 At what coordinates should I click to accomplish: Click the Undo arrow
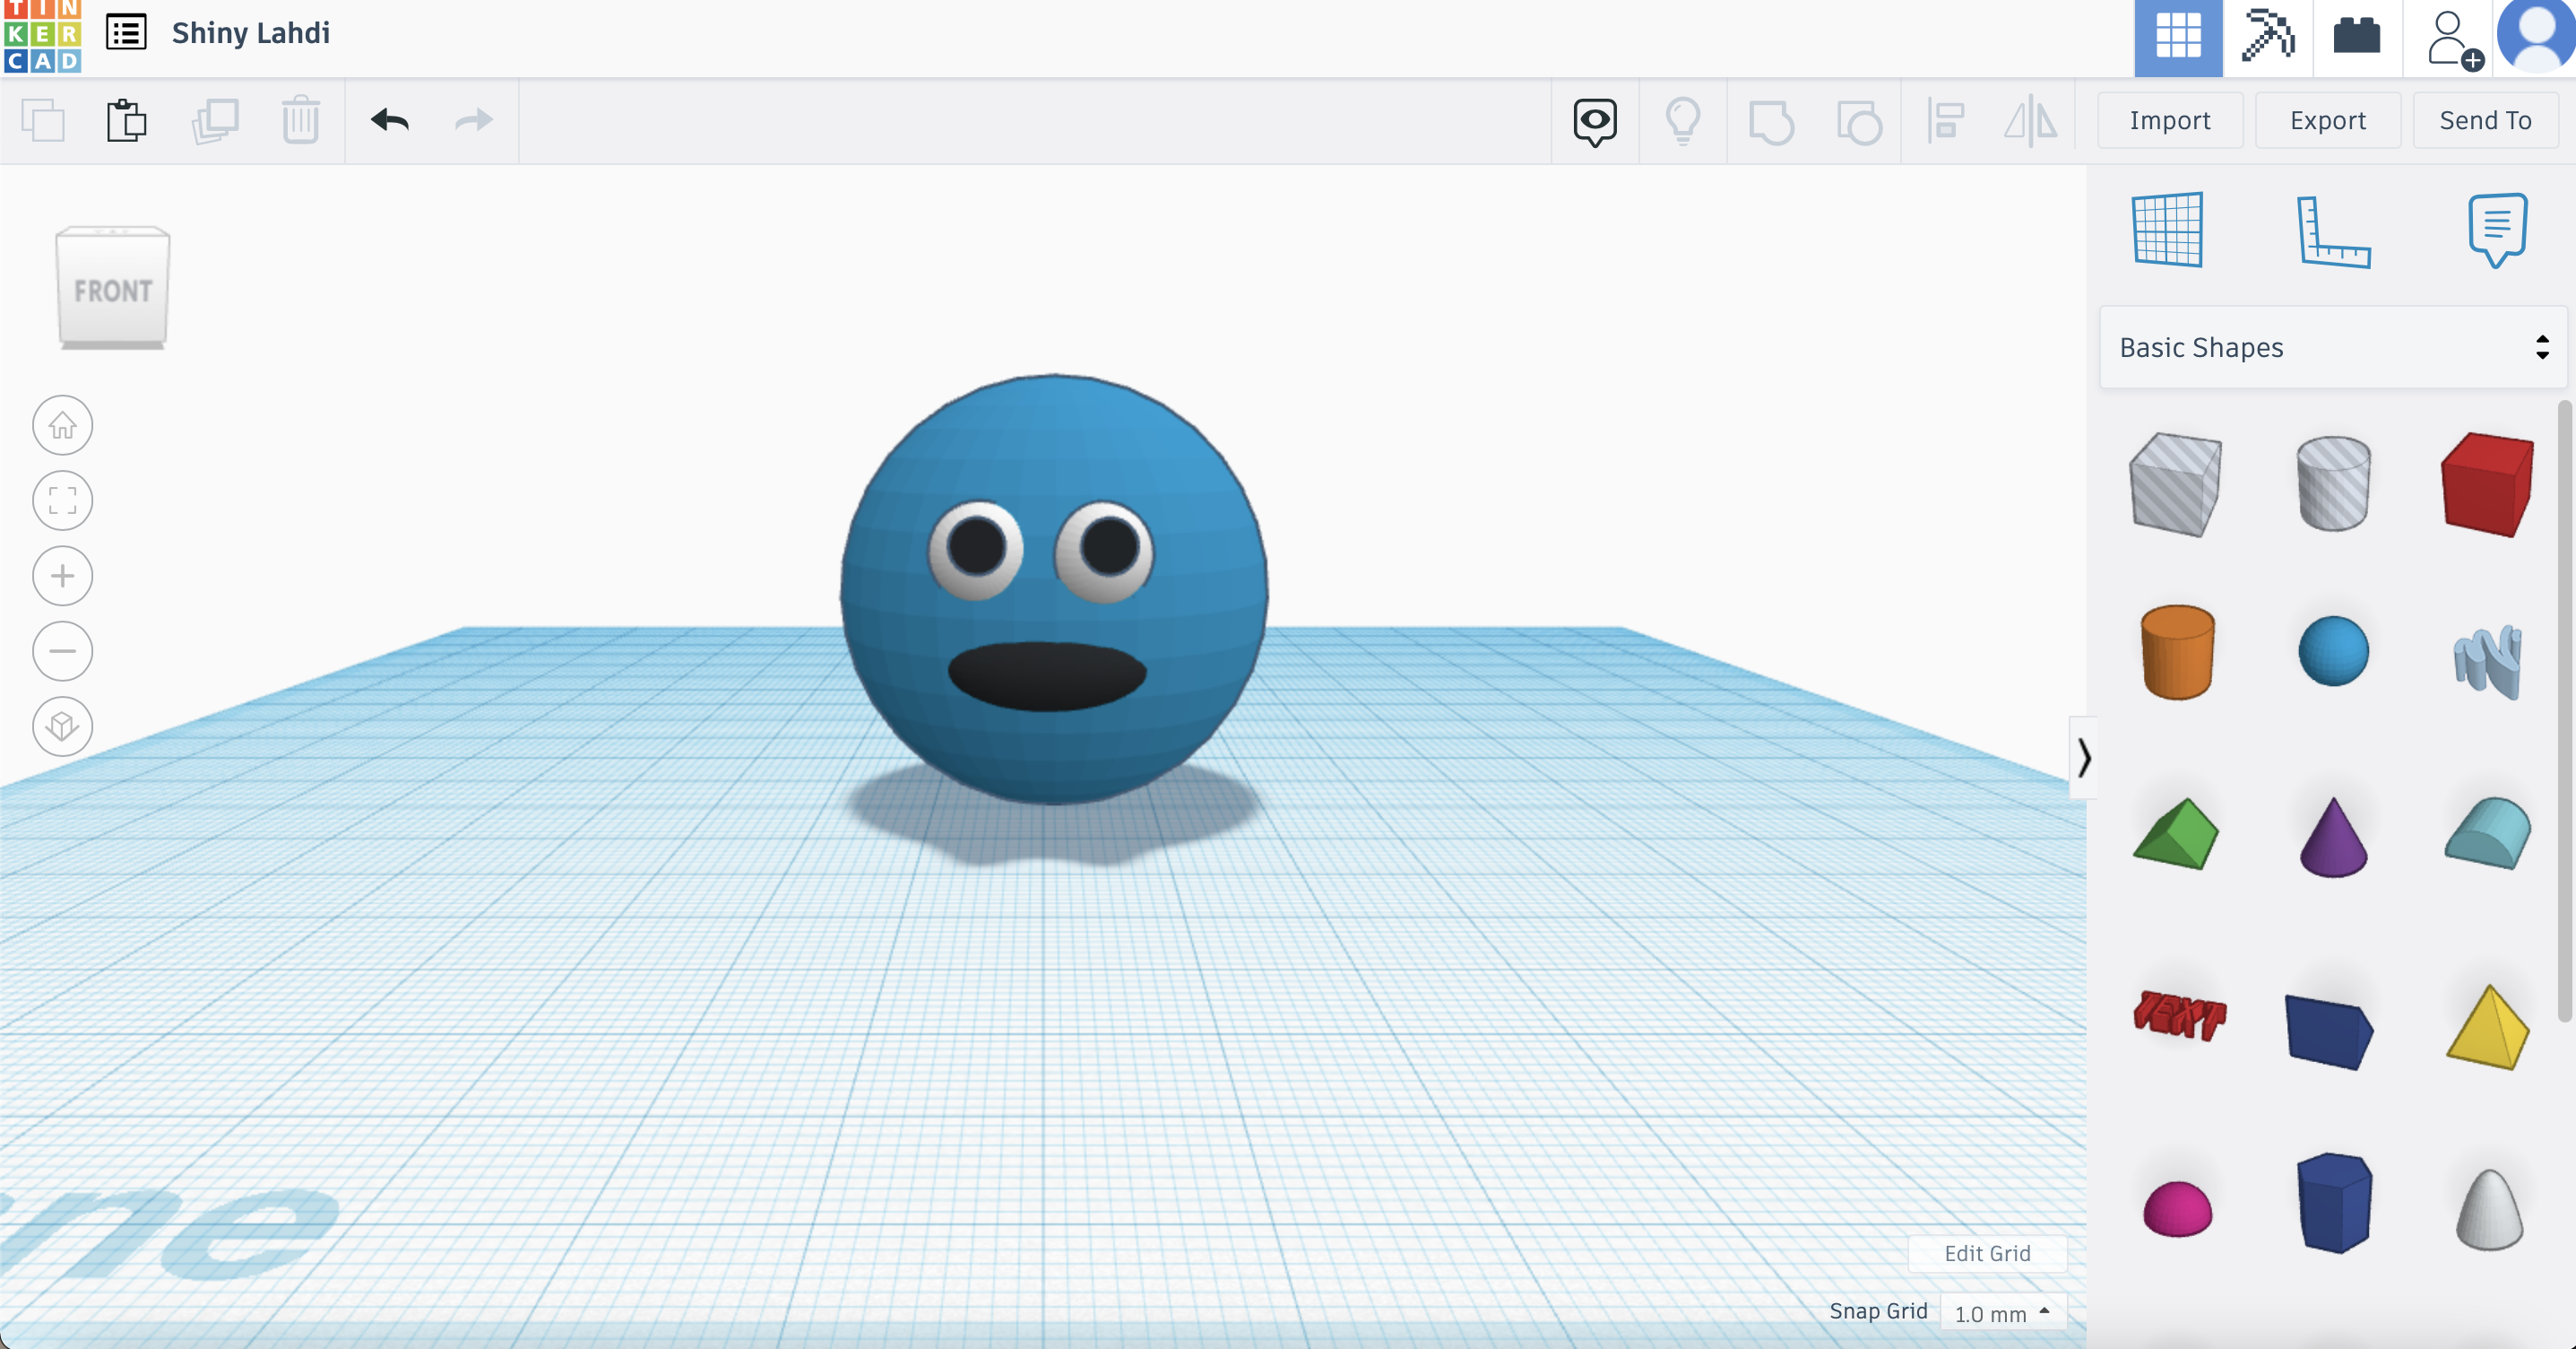coord(390,121)
